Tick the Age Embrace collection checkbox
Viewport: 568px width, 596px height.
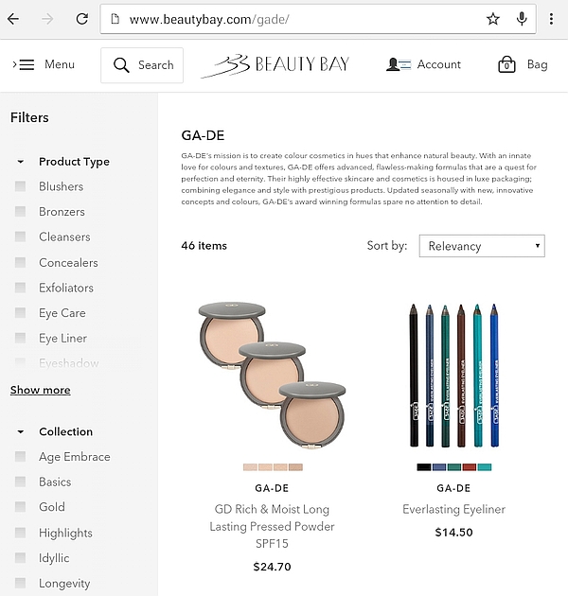point(20,457)
